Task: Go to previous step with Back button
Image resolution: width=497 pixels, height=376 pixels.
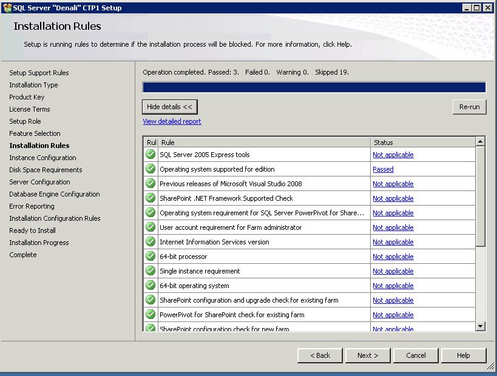Action: [x=320, y=355]
